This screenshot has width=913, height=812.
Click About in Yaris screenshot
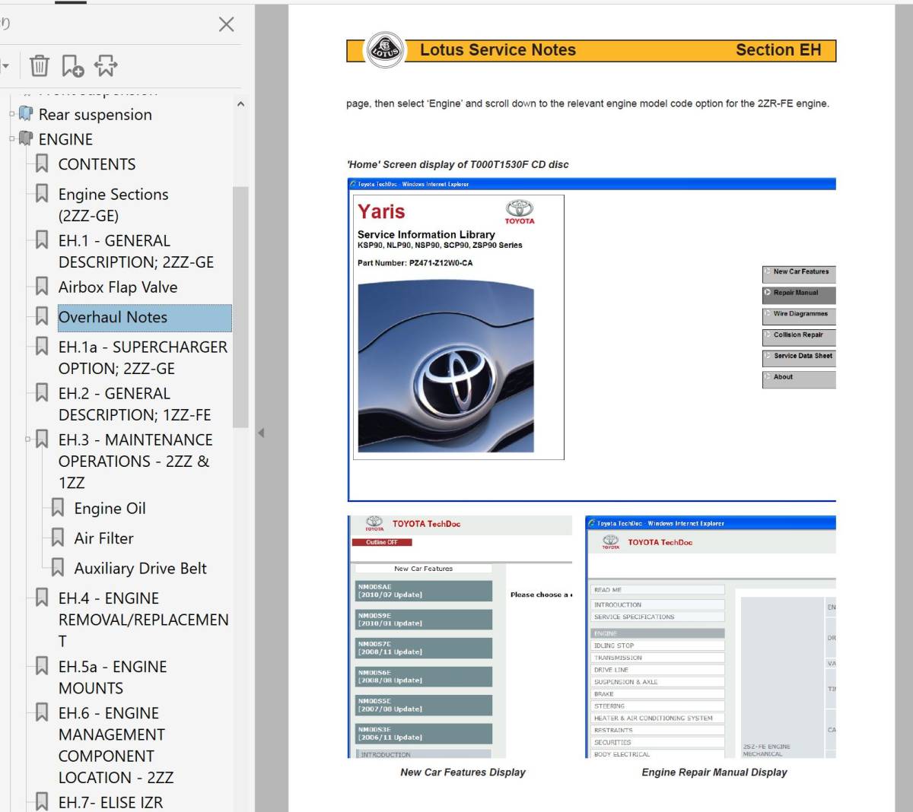[799, 379]
